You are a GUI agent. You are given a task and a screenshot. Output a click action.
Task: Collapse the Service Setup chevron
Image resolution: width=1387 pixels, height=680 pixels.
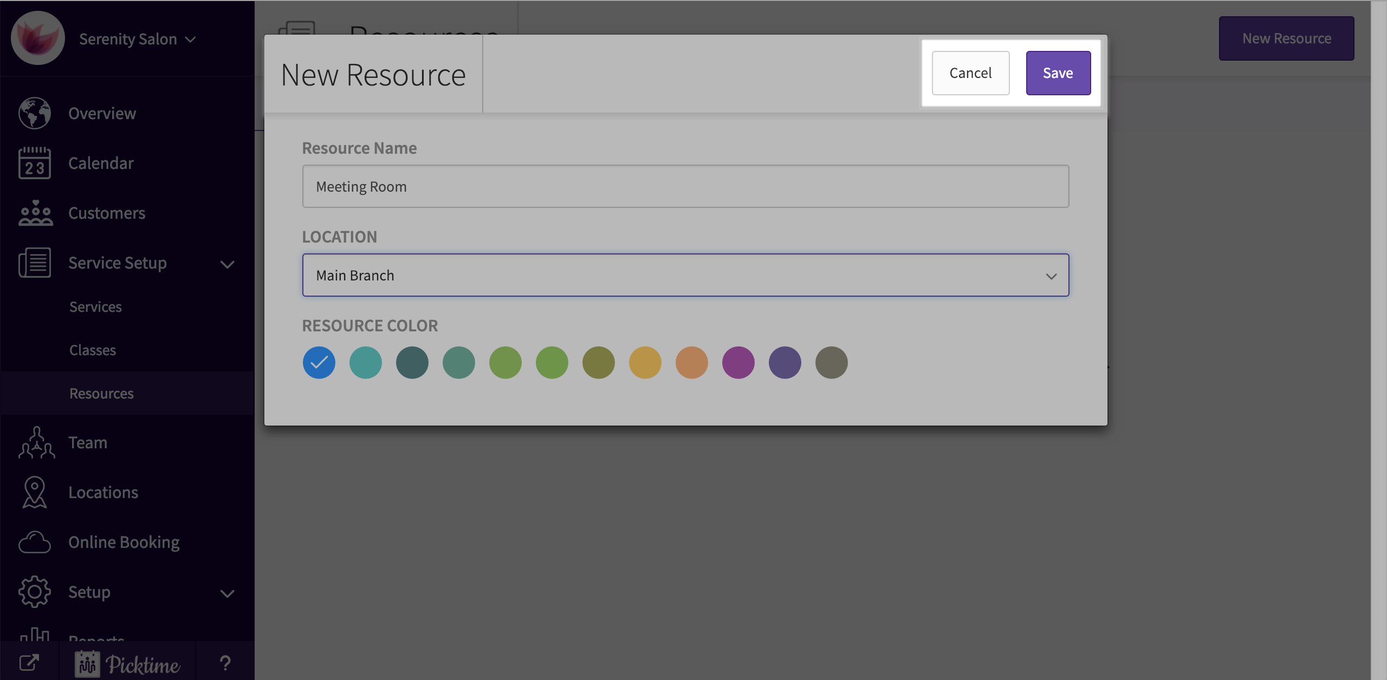coord(228,264)
